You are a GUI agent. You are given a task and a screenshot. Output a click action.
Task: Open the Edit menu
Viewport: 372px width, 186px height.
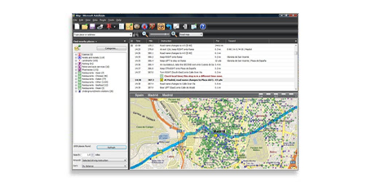(x=81, y=20)
